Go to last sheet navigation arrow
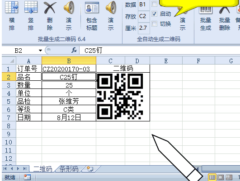The width and height of the screenshot is (240, 181). pos(25,169)
